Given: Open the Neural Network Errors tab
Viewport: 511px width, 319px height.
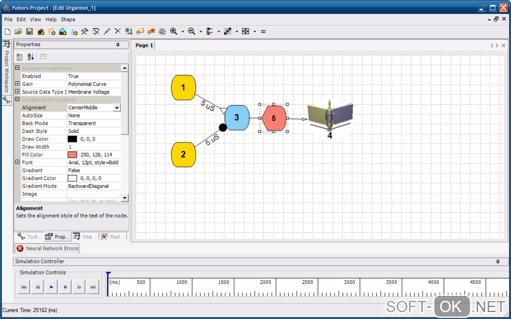Looking at the screenshot, I should click(47, 248).
